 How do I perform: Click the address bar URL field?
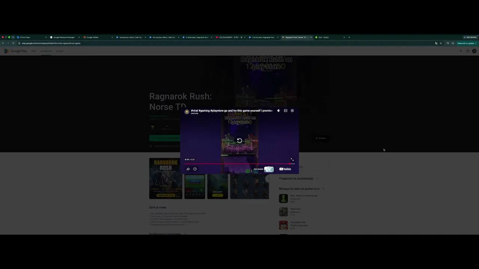click(x=225, y=43)
